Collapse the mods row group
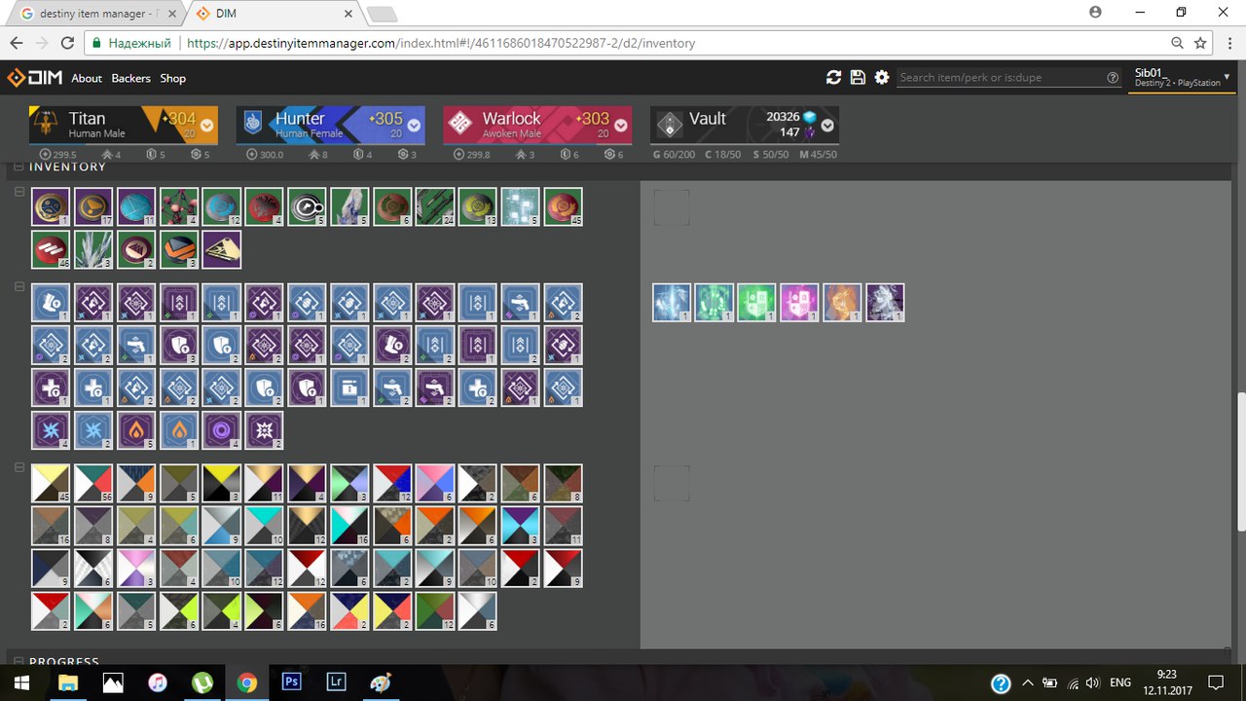This screenshot has height=701, width=1246. [19, 286]
